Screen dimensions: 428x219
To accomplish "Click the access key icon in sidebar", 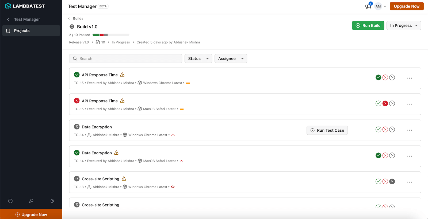I will (31, 201).
